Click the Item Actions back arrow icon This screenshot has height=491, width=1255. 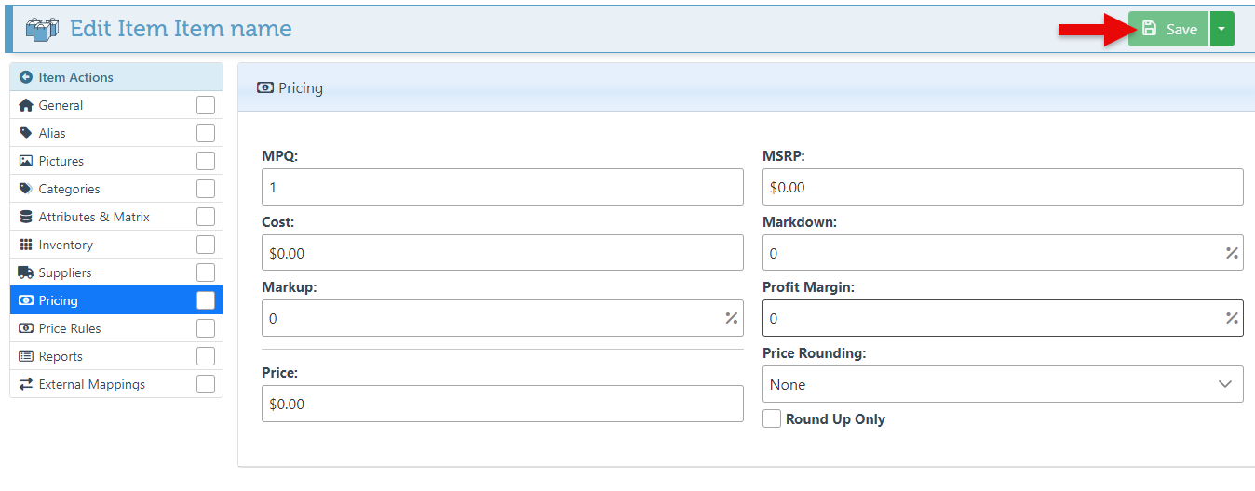point(26,77)
